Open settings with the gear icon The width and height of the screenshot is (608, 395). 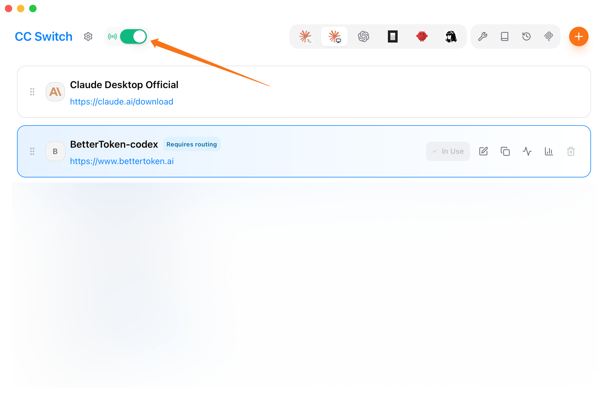pos(88,36)
